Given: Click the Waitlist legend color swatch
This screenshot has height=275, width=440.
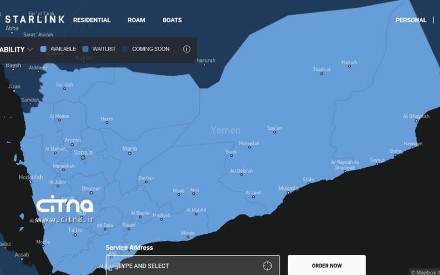Looking at the screenshot, I should (x=85, y=49).
